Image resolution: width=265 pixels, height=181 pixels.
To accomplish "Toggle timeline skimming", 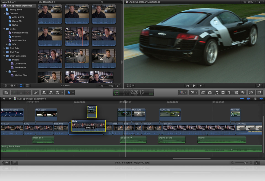I will click(x=242, y=99).
